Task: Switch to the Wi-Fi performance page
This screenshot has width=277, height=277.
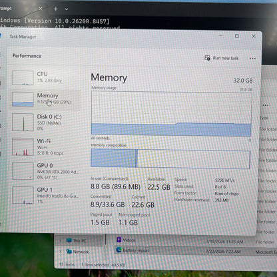Action: (x=45, y=146)
